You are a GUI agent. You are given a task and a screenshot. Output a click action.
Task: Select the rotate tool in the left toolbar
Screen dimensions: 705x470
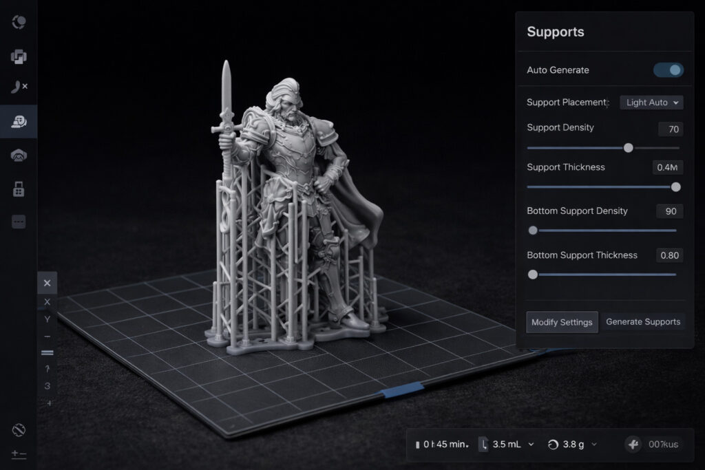point(19,21)
